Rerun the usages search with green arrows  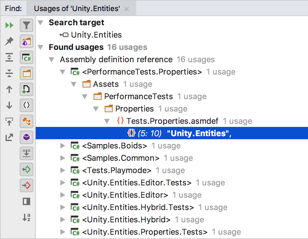tap(9, 25)
